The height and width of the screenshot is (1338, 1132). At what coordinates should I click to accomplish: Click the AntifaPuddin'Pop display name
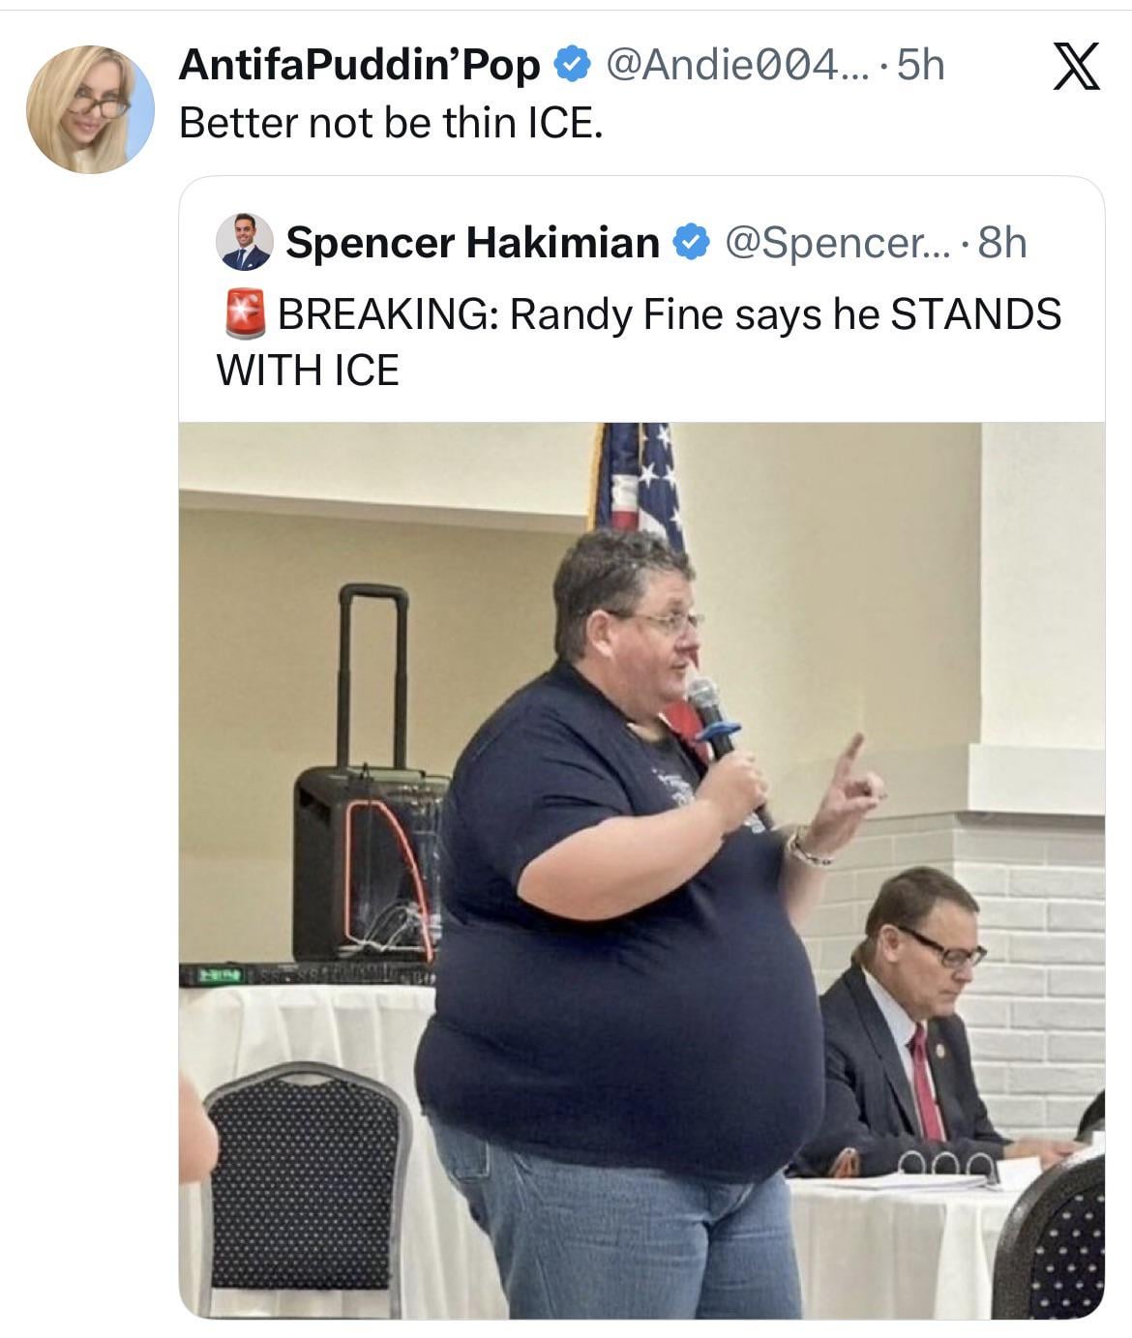(x=360, y=65)
